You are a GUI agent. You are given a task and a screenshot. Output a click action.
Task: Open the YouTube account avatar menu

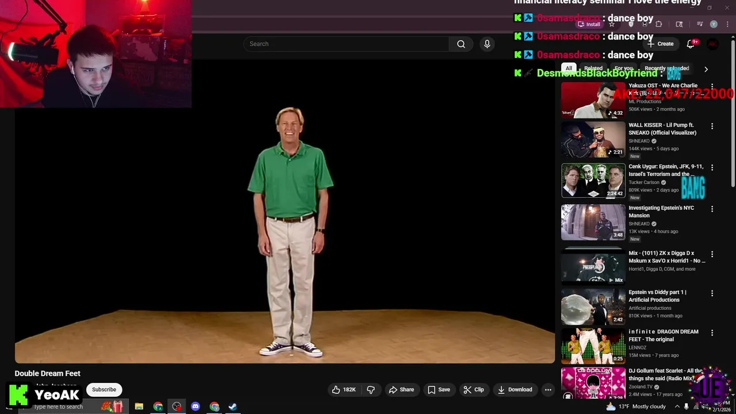tap(712, 44)
